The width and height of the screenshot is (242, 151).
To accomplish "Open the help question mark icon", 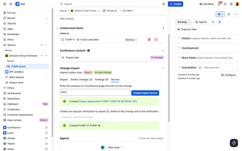I will tap(225, 4).
